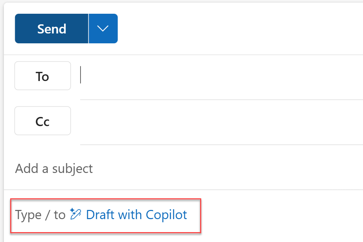This screenshot has height=242, width=363.
Task: Send the email message
Action: tap(51, 28)
